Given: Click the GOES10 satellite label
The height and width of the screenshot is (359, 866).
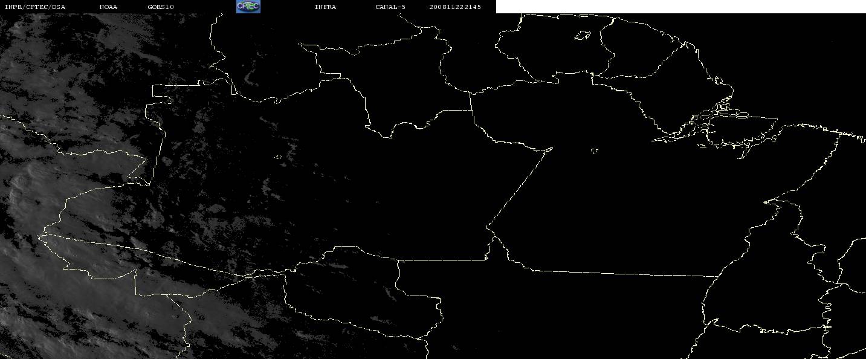Looking at the screenshot, I should [x=160, y=7].
